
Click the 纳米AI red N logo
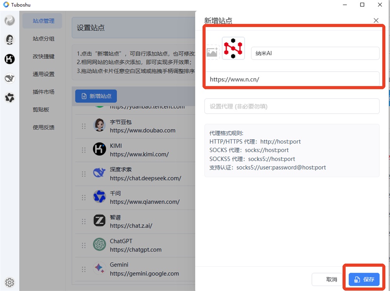tap(233, 48)
